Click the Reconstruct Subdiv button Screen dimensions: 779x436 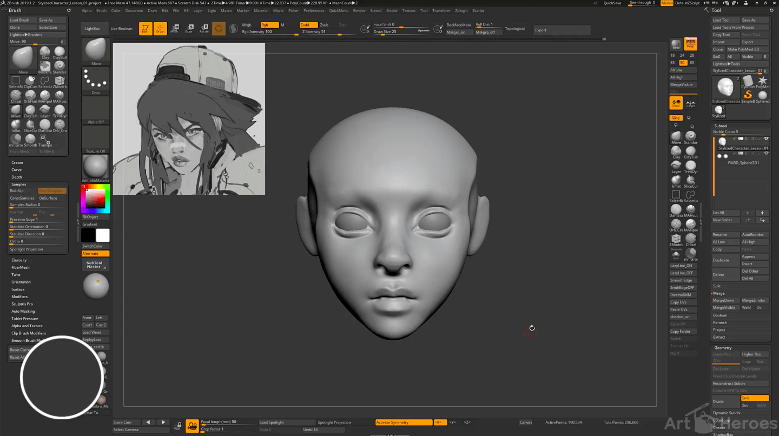(729, 384)
